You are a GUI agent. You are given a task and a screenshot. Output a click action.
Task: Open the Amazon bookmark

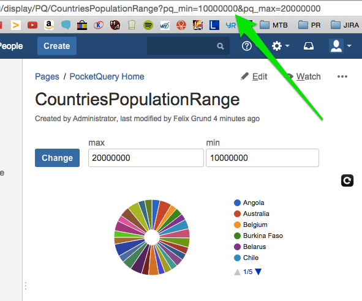tap(49, 25)
